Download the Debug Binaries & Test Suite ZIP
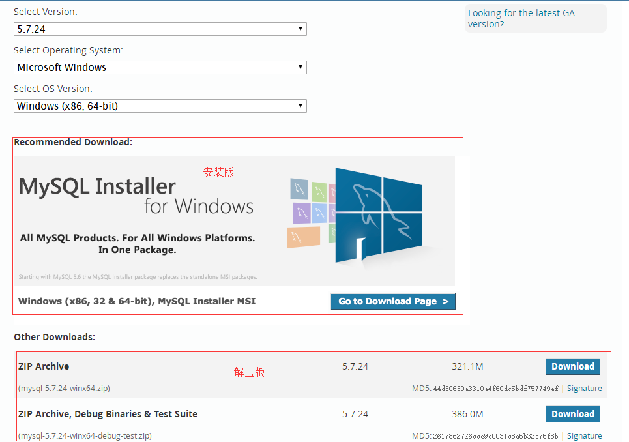This screenshot has height=442, width=629. click(573, 414)
